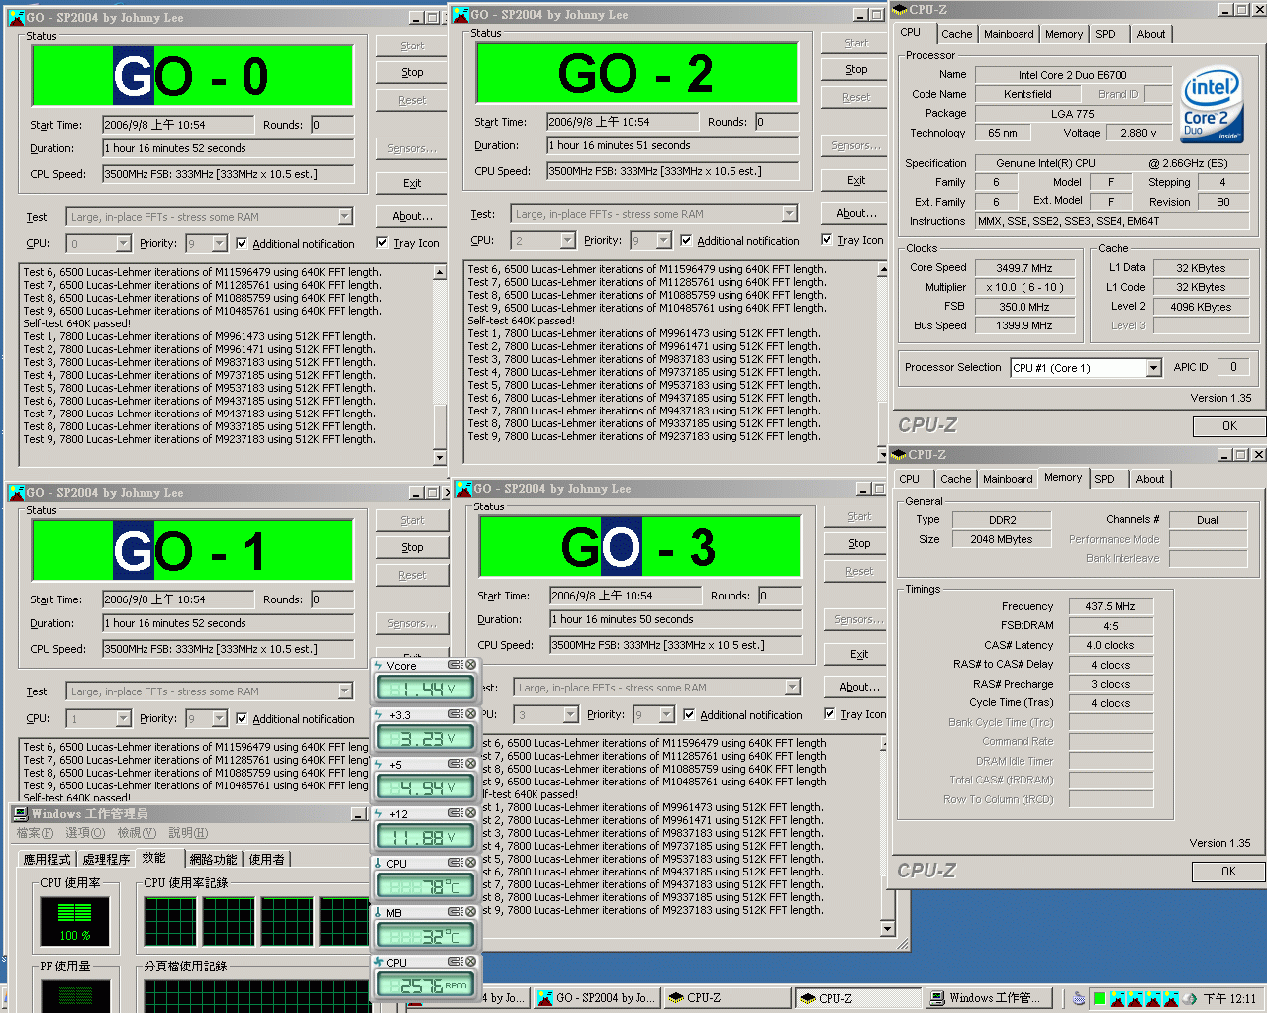The width and height of the screenshot is (1267, 1013).
Task: Open the Test dropdown in GO - 2 window
Action: coord(789,214)
